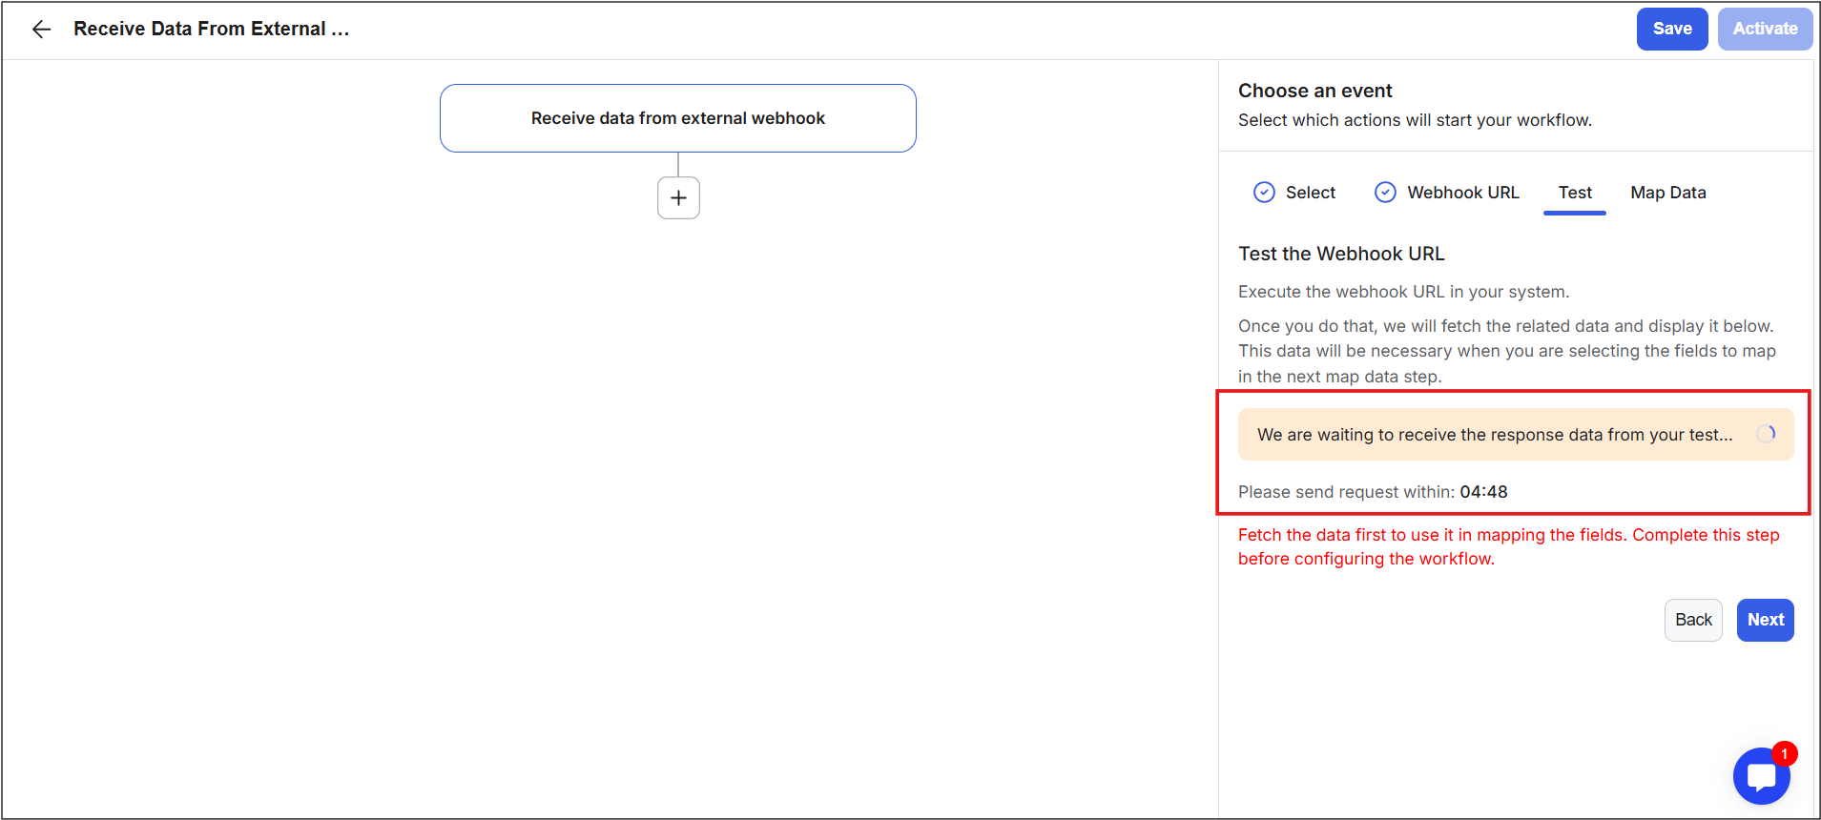
Task: Click the workflow title 'Receive Data From External'
Action: [211, 30]
